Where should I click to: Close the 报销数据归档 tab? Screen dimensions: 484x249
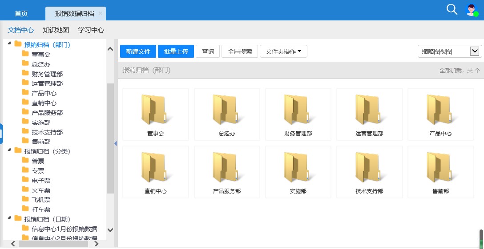100,13
